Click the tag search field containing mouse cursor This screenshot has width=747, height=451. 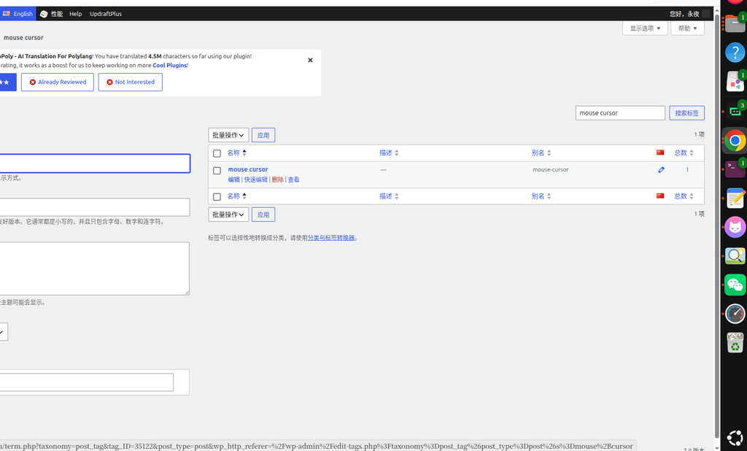point(620,113)
